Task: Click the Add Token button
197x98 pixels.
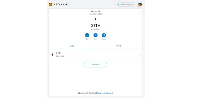Action: coord(95,65)
